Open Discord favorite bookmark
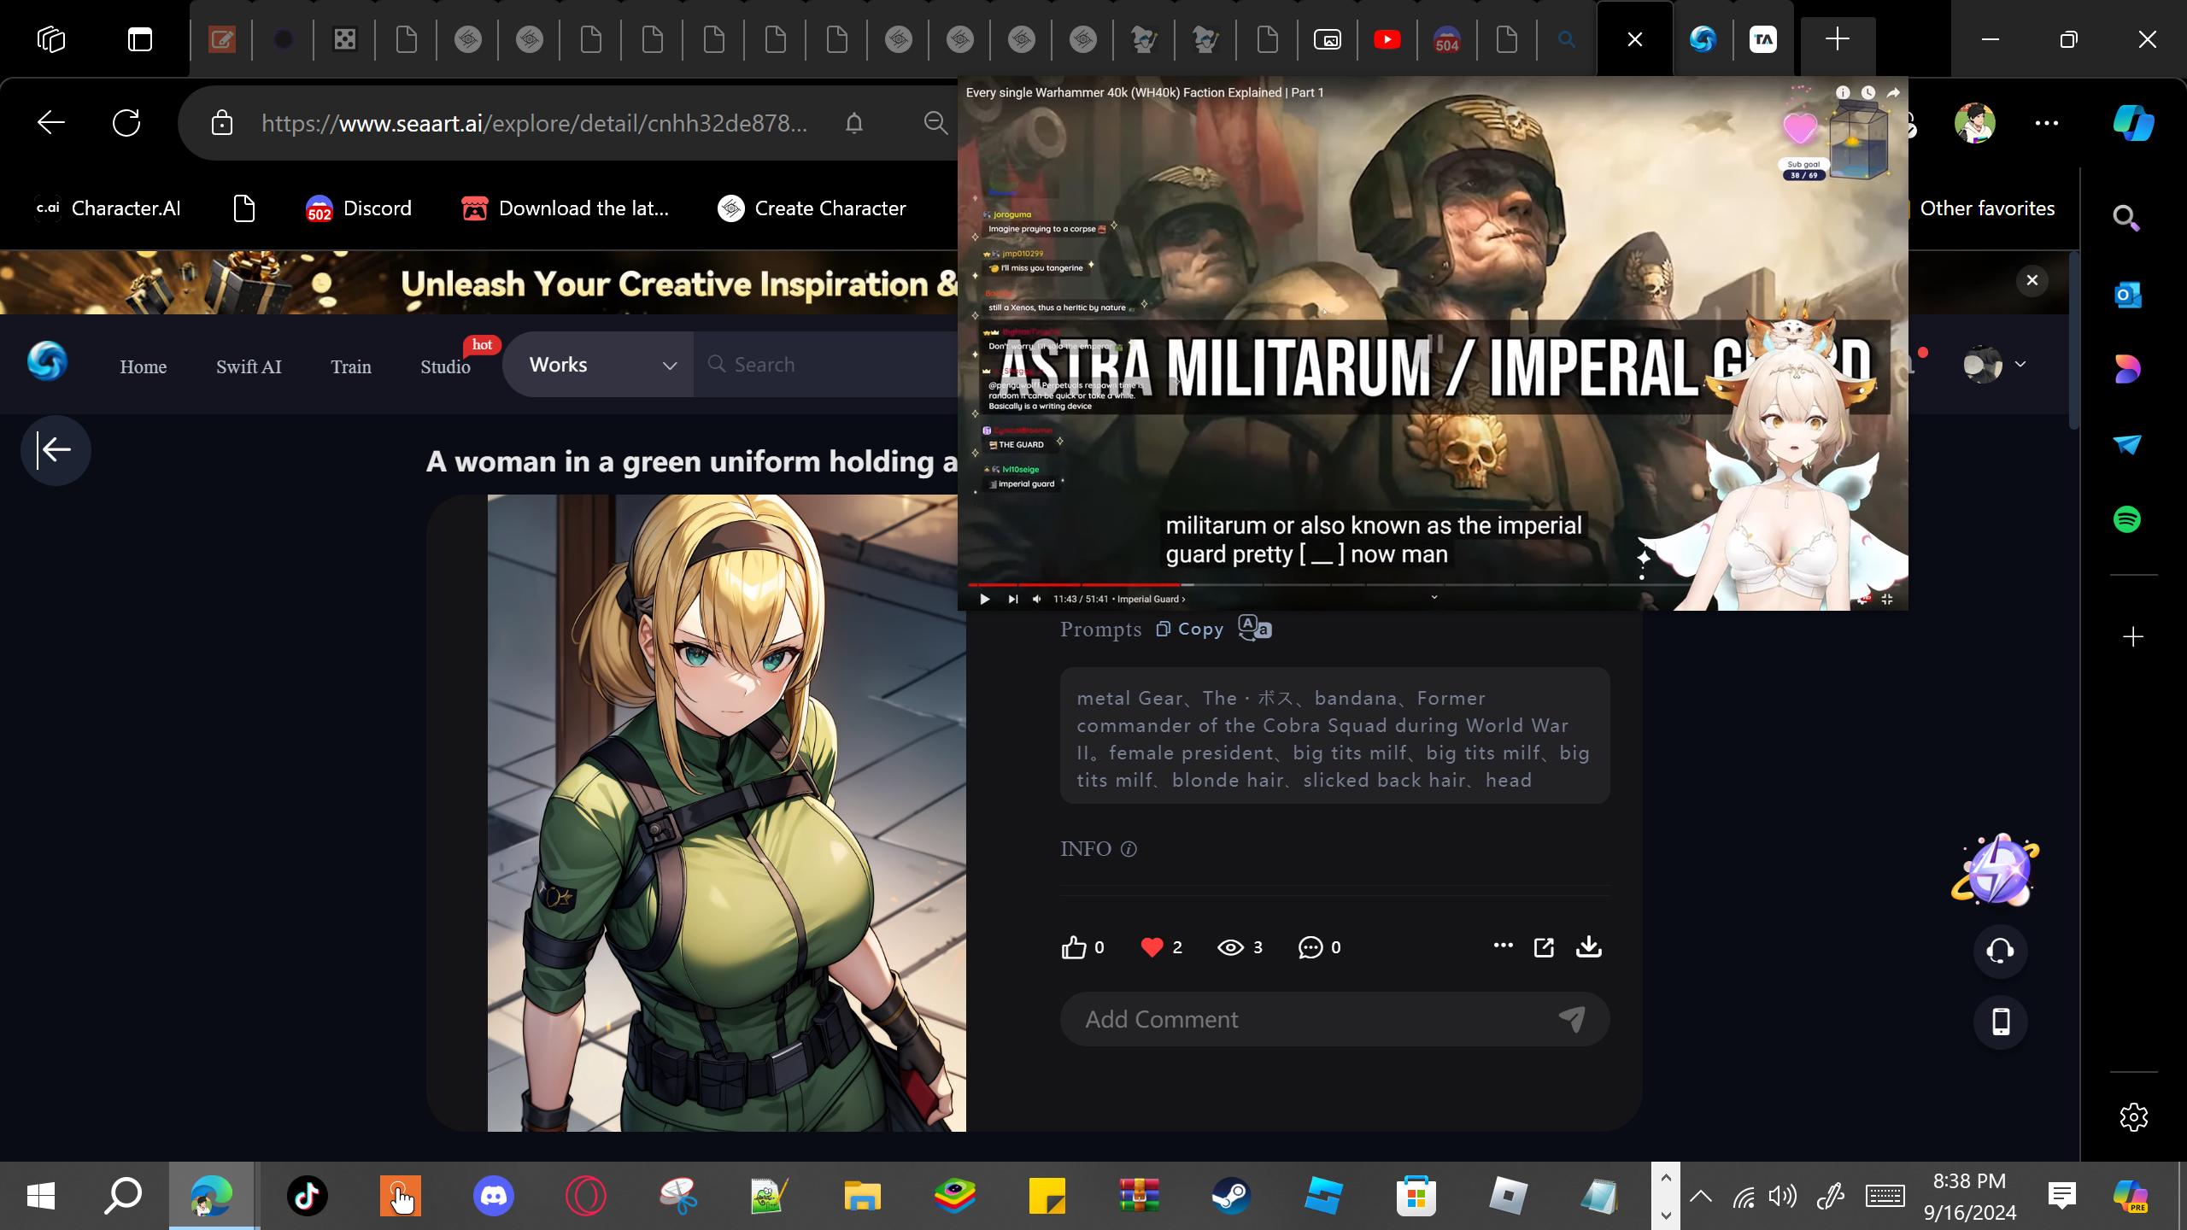The width and height of the screenshot is (2187, 1230). [x=359, y=208]
